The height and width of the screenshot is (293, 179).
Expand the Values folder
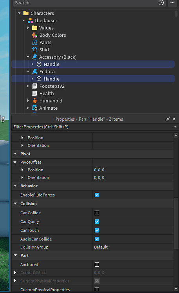pyautogui.click(x=28, y=28)
